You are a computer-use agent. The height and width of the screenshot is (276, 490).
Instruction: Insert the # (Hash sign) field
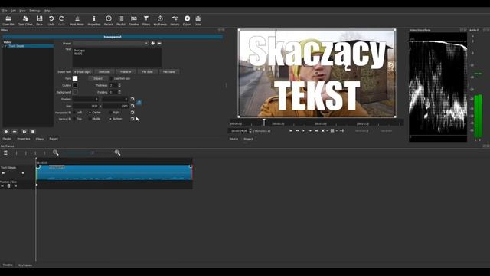(83, 72)
